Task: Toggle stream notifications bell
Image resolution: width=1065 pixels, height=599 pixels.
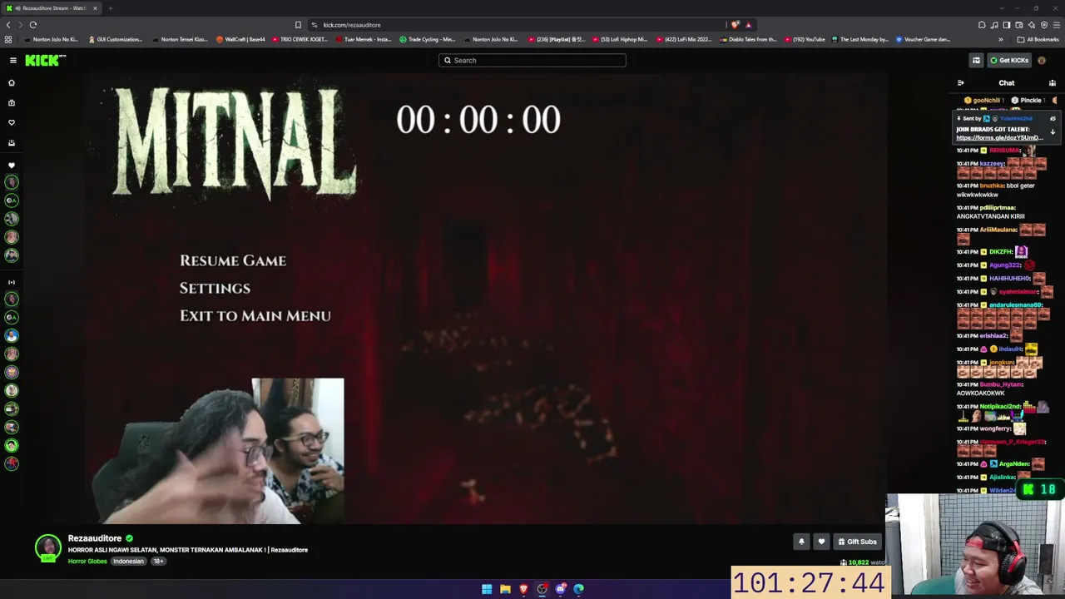Action: tap(801, 542)
